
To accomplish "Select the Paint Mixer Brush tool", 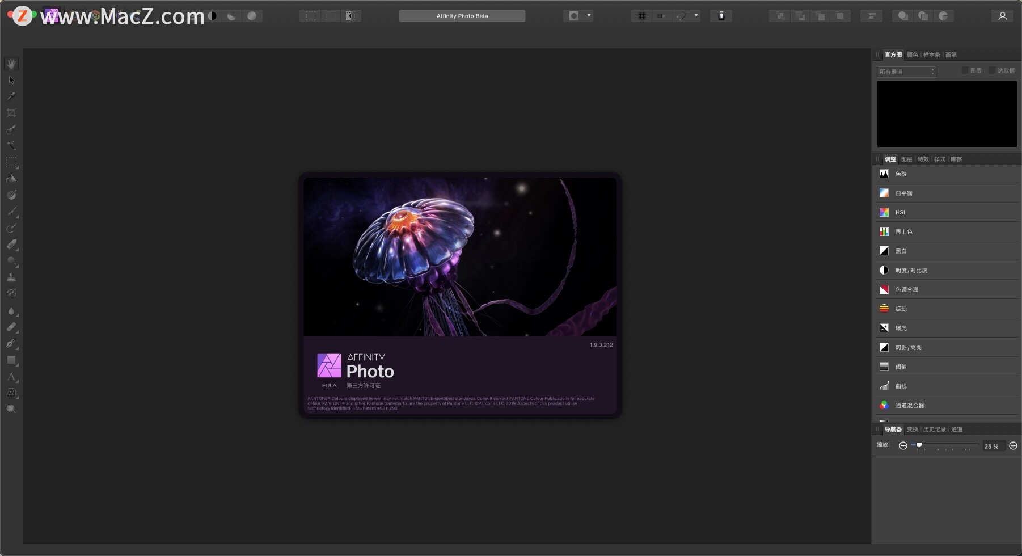I will 11,228.
